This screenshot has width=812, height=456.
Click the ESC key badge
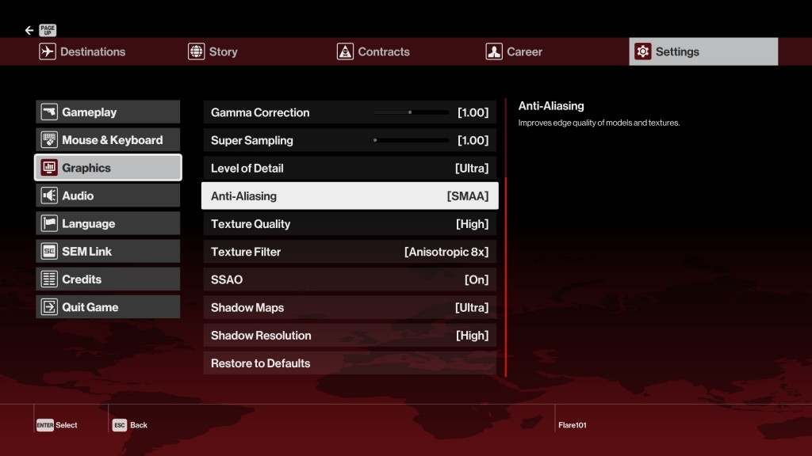[120, 425]
